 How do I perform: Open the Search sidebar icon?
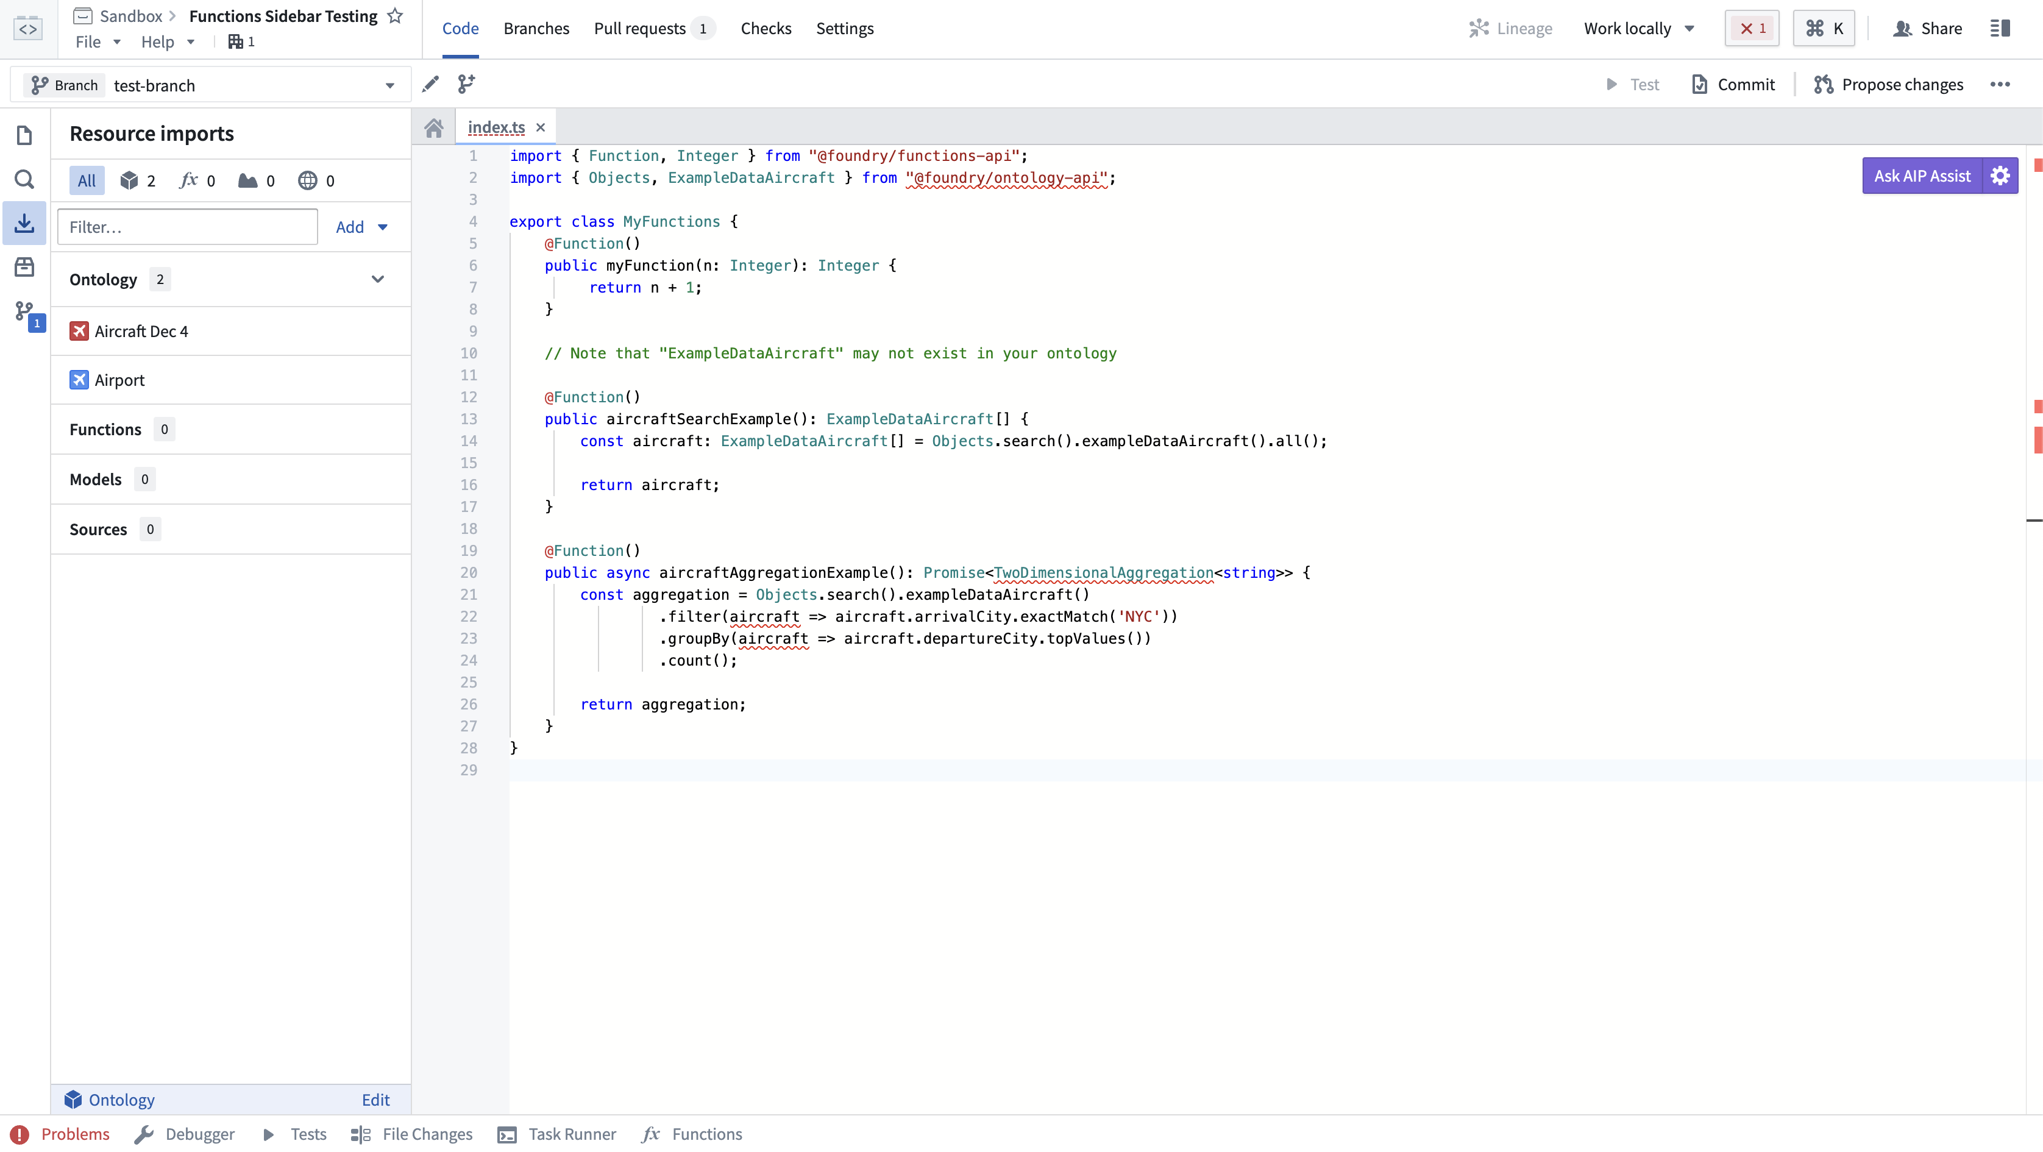click(x=24, y=179)
